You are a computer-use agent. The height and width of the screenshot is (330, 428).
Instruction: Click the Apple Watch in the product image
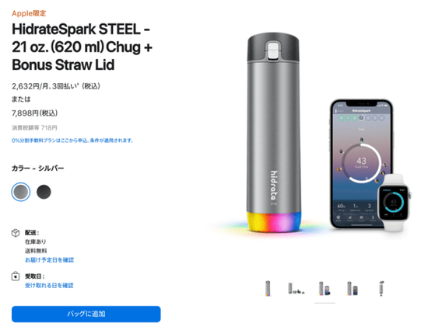(x=395, y=203)
